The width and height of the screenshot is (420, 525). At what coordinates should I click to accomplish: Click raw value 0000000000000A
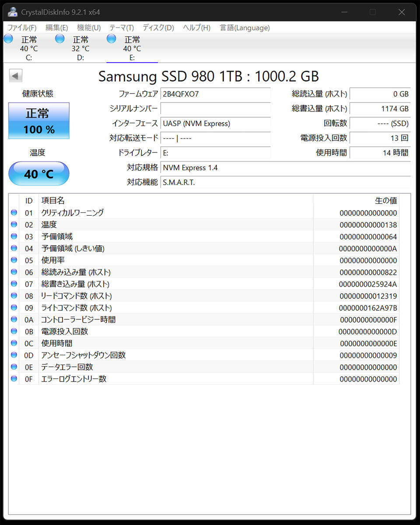[368, 248]
